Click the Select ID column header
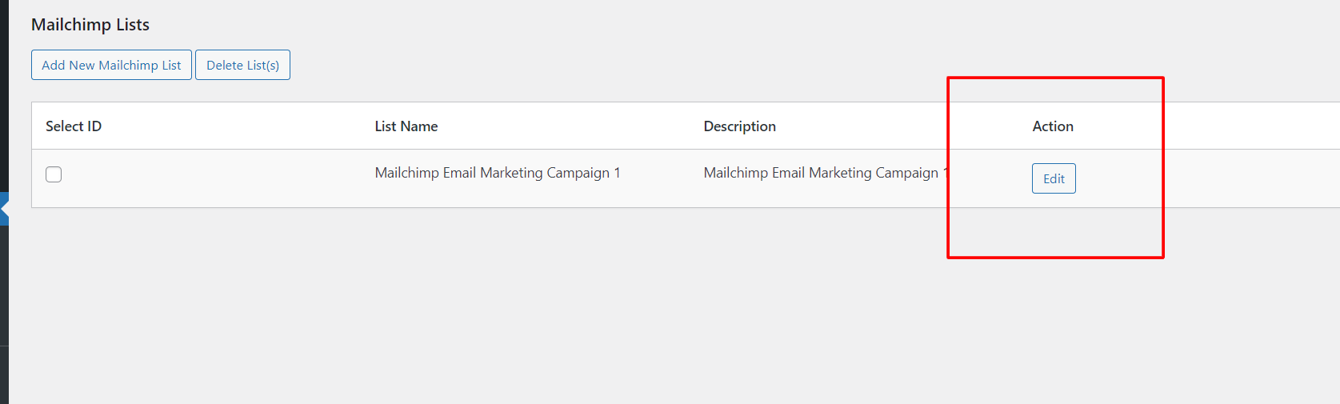1340x404 pixels. pyautogui.click(x=74, y=126)
